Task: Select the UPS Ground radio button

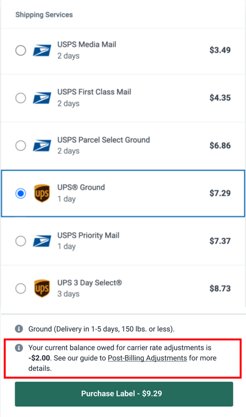Action: point(21,193)
